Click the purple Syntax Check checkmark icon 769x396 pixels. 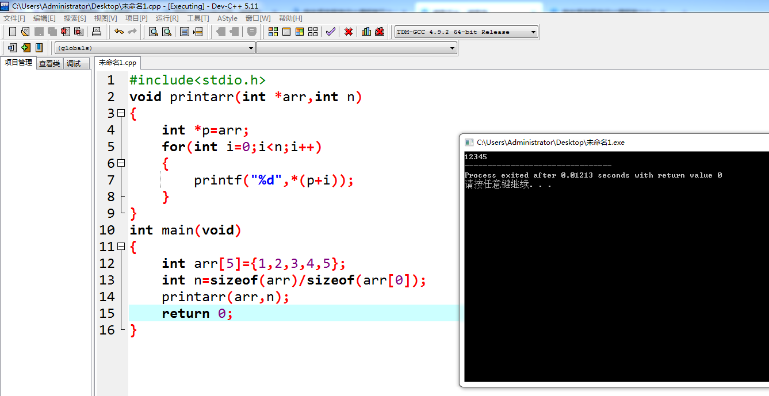[330, 32]
